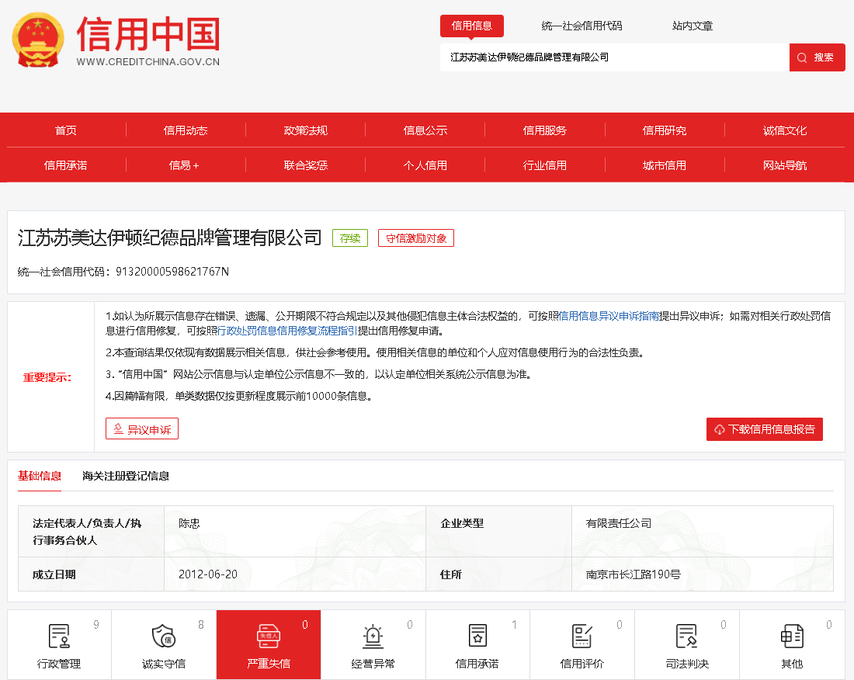This screenshot has height=680, width=854.
Task: Click the 其他 category icon
Action: coord(792,636)
